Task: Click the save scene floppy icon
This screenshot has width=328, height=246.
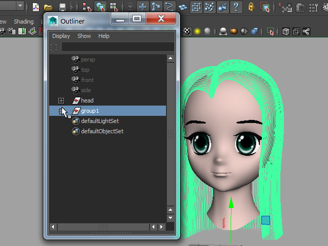Action: coord(63,7)
